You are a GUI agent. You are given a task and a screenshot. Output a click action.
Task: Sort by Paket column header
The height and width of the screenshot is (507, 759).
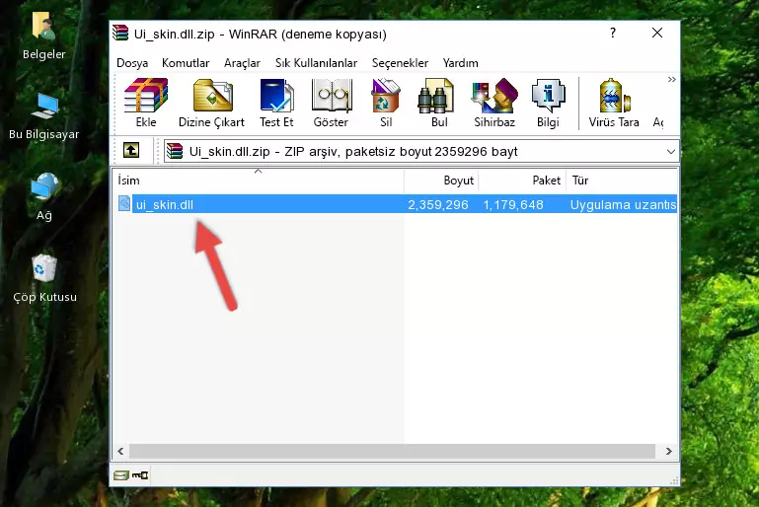click(x=522, y=181)
